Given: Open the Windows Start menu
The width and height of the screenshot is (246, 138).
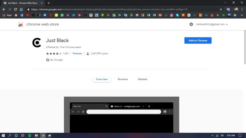Looking at the screenshot, I should coord(3,136).
